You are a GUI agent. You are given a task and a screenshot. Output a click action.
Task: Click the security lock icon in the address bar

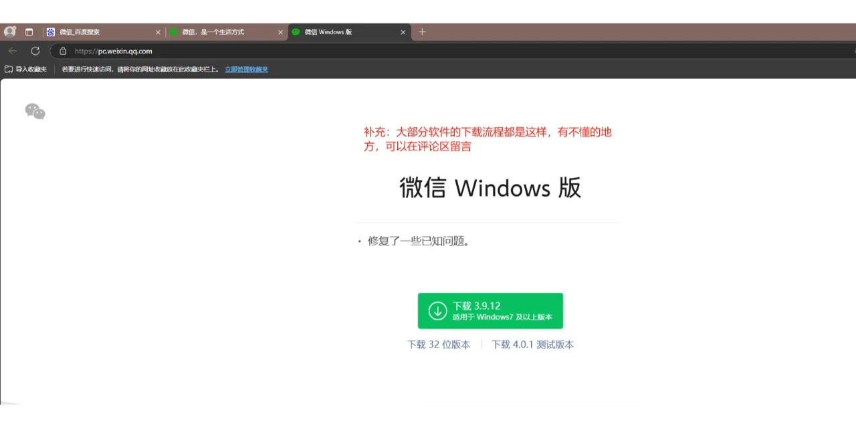(62, 51)
